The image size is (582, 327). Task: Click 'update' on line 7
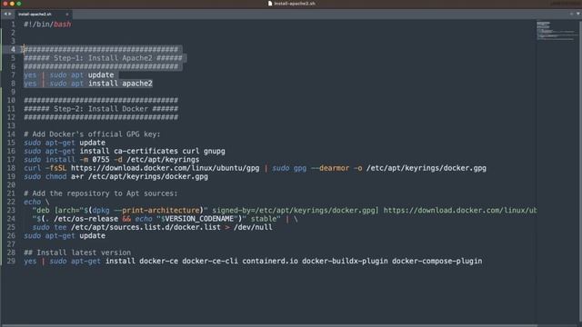pos(101,74)
